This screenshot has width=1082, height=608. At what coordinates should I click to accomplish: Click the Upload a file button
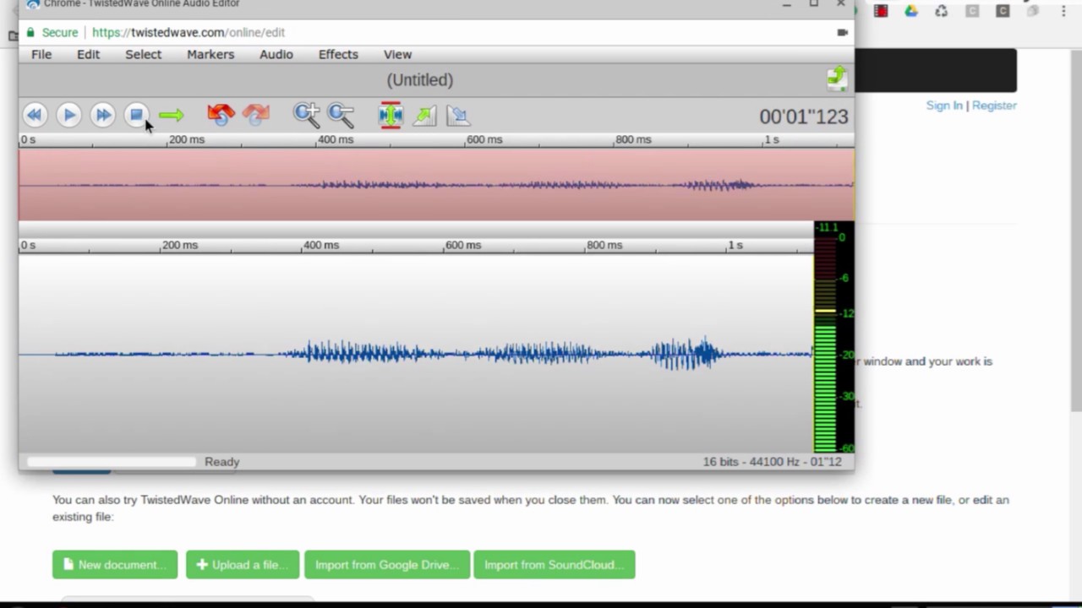pyautogui.click(x=243, y=565)
